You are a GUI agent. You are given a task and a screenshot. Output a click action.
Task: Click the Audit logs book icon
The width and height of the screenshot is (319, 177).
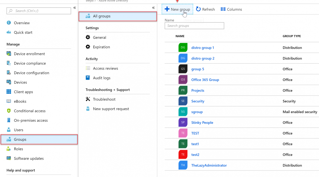click(88, 78)
